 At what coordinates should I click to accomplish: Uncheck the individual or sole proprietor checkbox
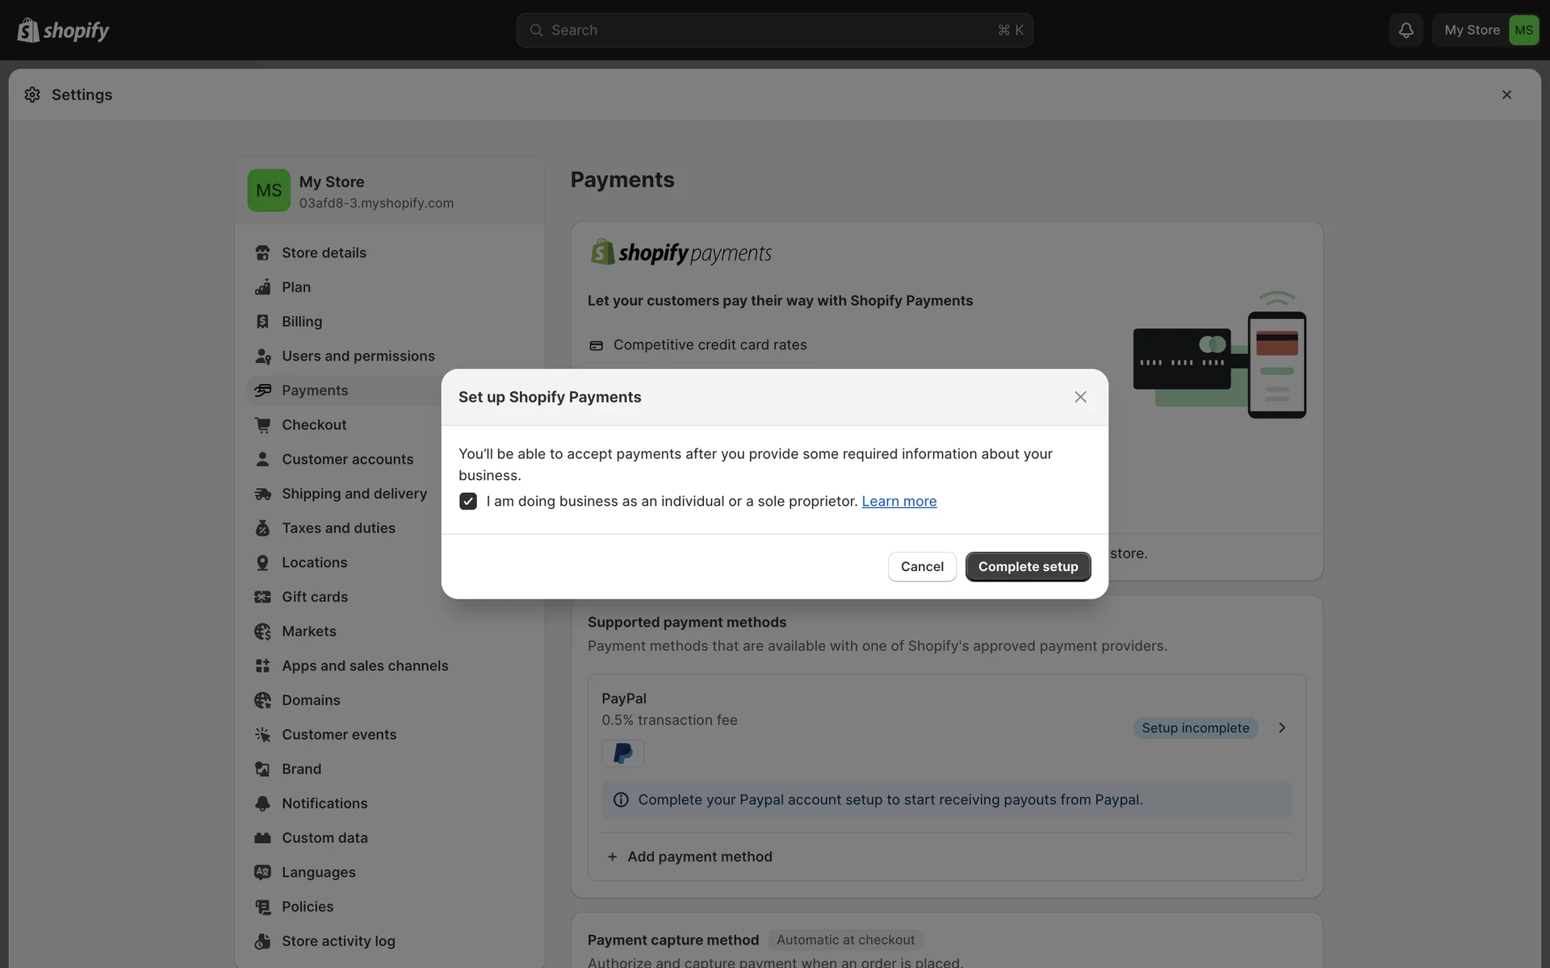[468, 501]
